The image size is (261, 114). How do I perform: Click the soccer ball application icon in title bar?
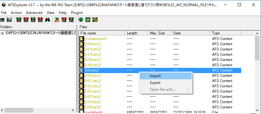[x=4, y=5]
